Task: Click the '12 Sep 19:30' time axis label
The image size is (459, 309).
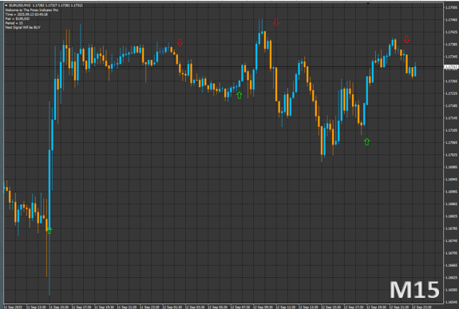Action: (377, 307)
